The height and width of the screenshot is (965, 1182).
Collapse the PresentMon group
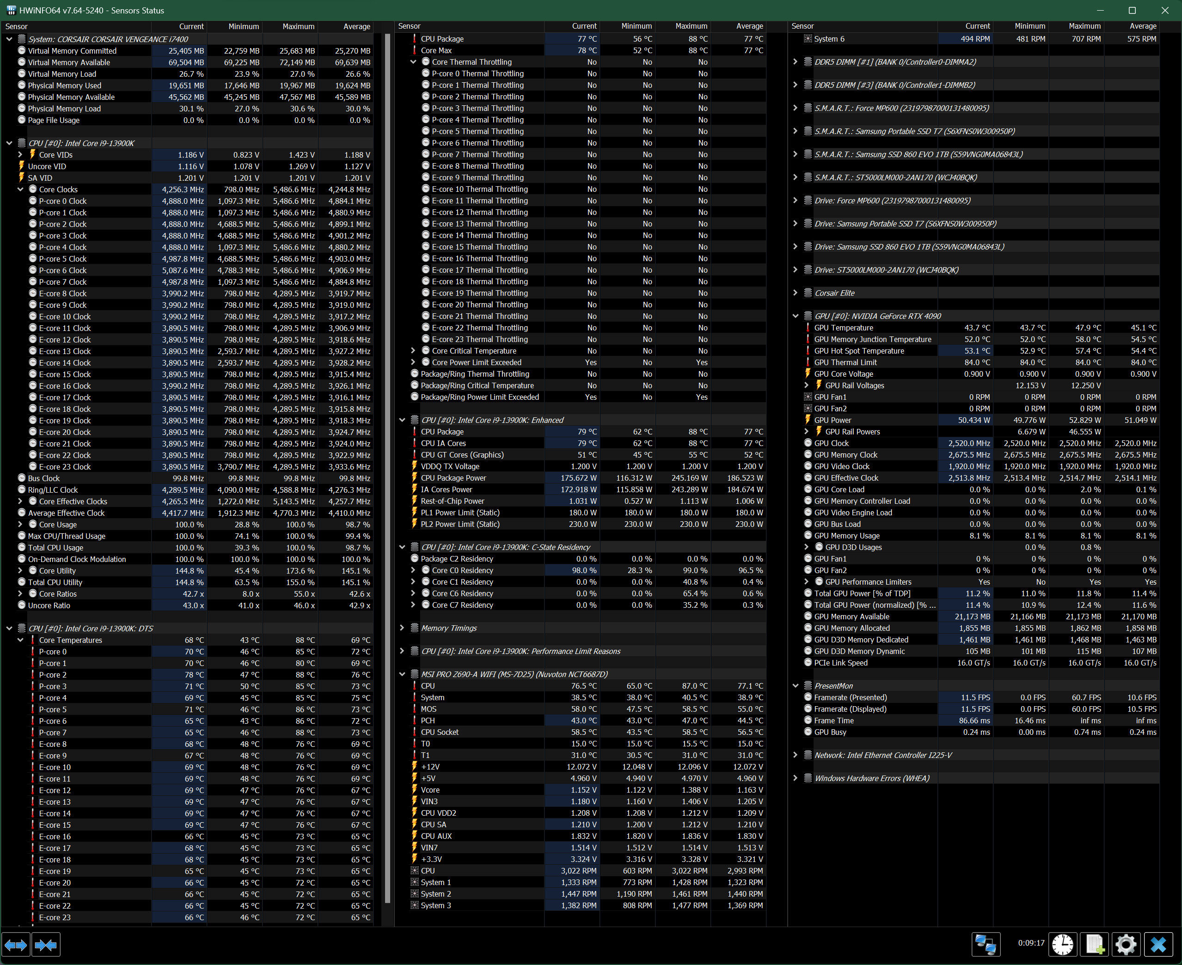pyautogui.click(x=795, y=686)
